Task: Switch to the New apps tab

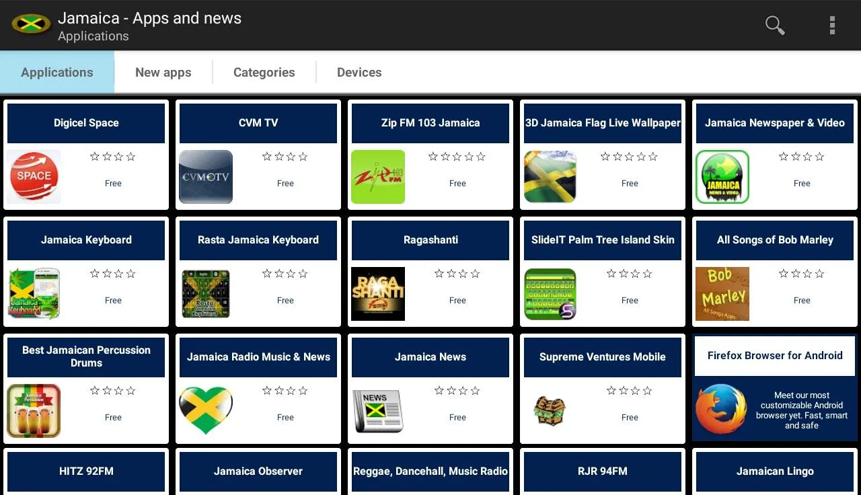Action: pyautogui.click(x=163, y=72)
